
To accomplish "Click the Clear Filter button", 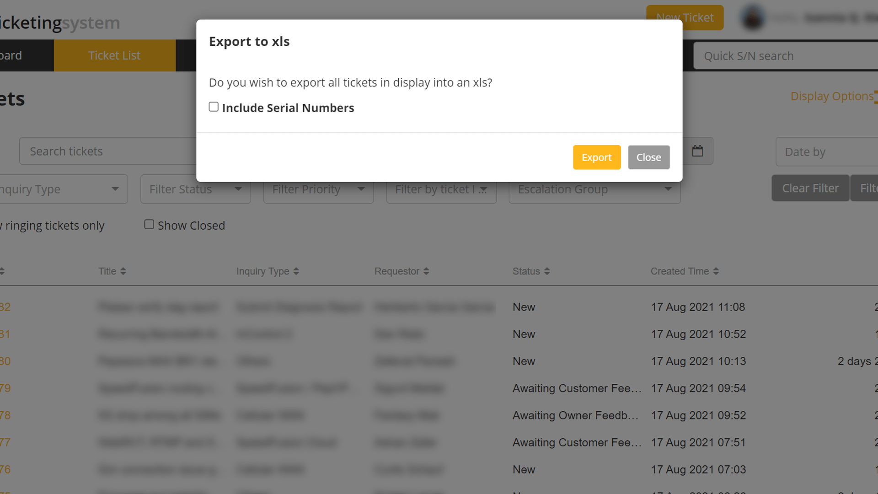I will click(x=810, y=188).
